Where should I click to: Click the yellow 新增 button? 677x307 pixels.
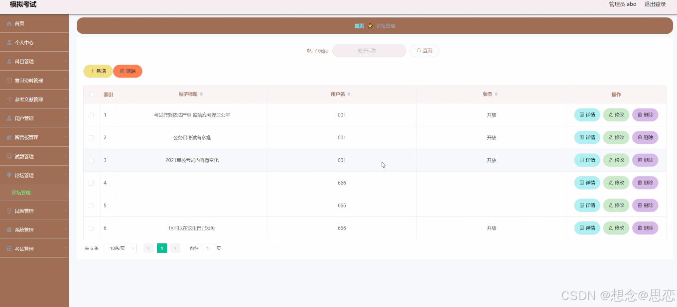98,71
